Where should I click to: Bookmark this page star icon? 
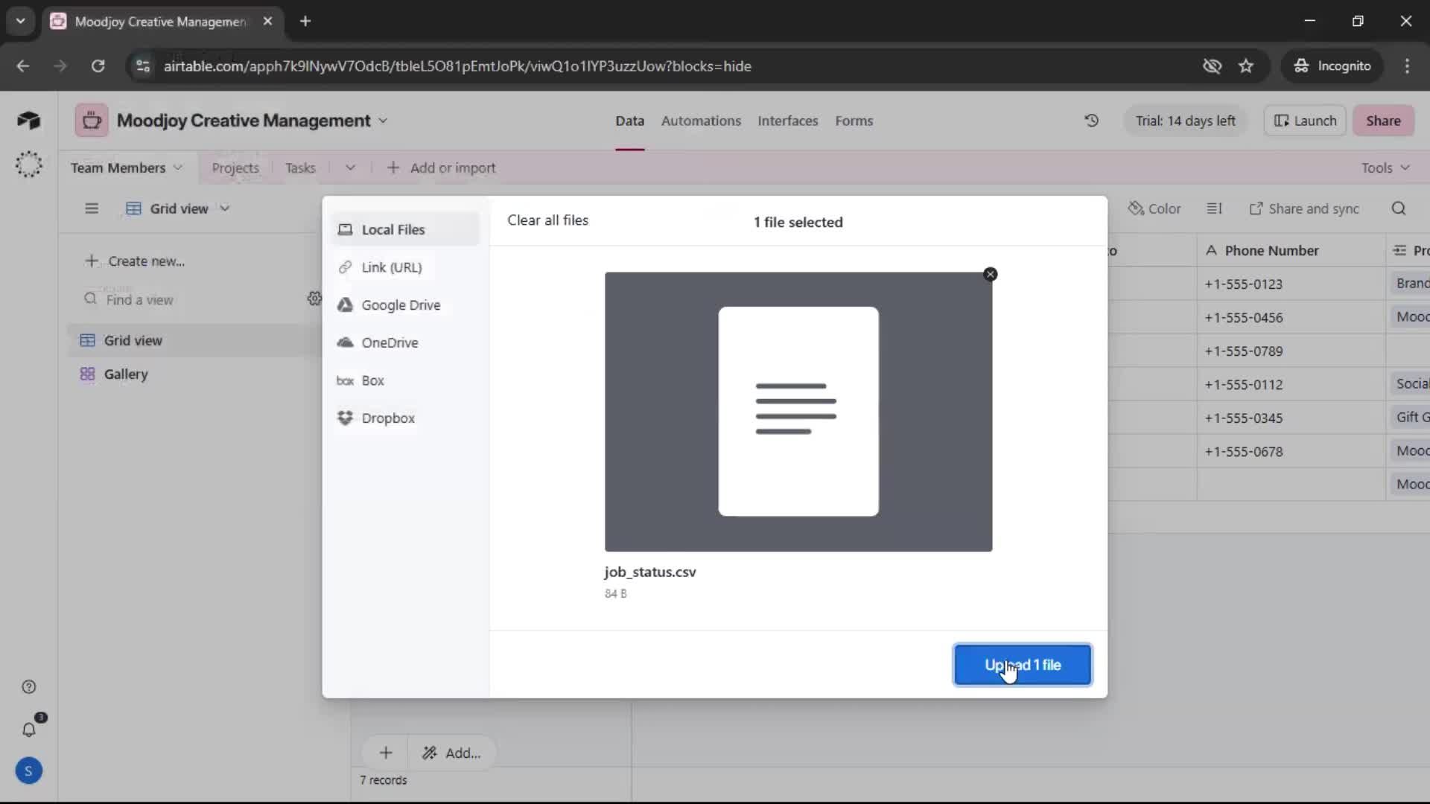pyautogui.click(x=1246, y=66)
